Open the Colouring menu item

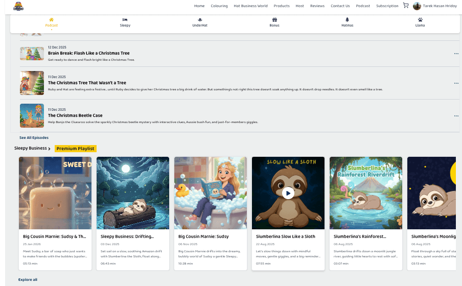(x=219, y=6)
